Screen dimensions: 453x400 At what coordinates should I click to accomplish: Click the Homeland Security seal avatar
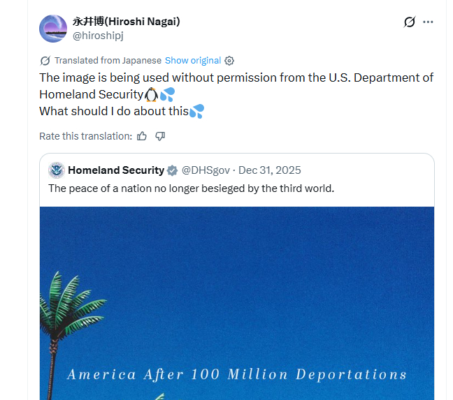(x=57, y=170)
